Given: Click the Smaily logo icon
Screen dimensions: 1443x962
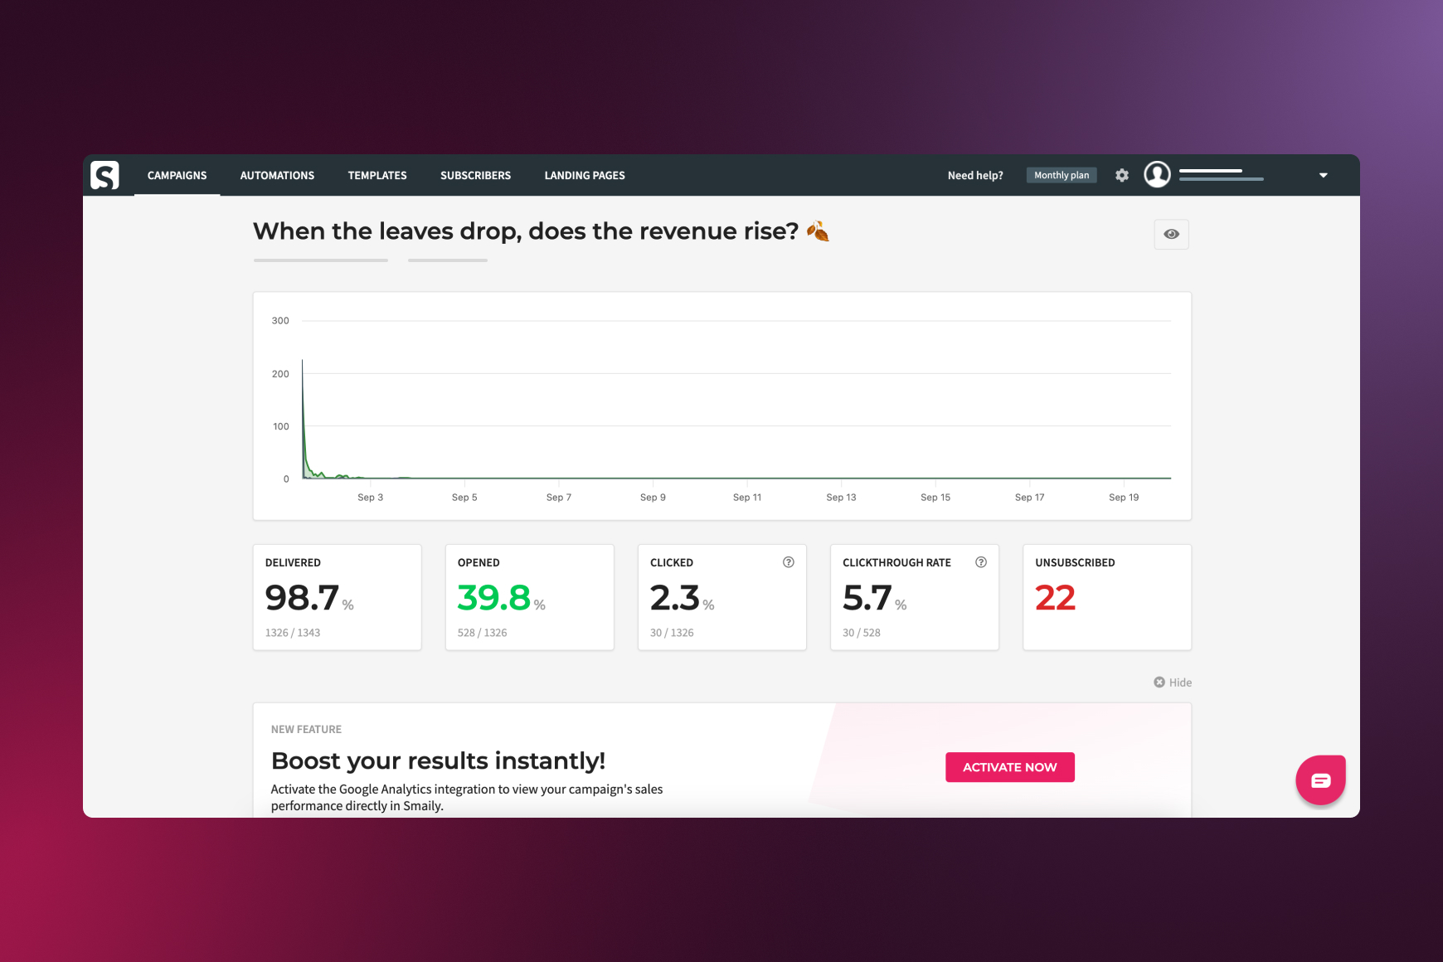Looking at the screenshot, I should (104, 175).
